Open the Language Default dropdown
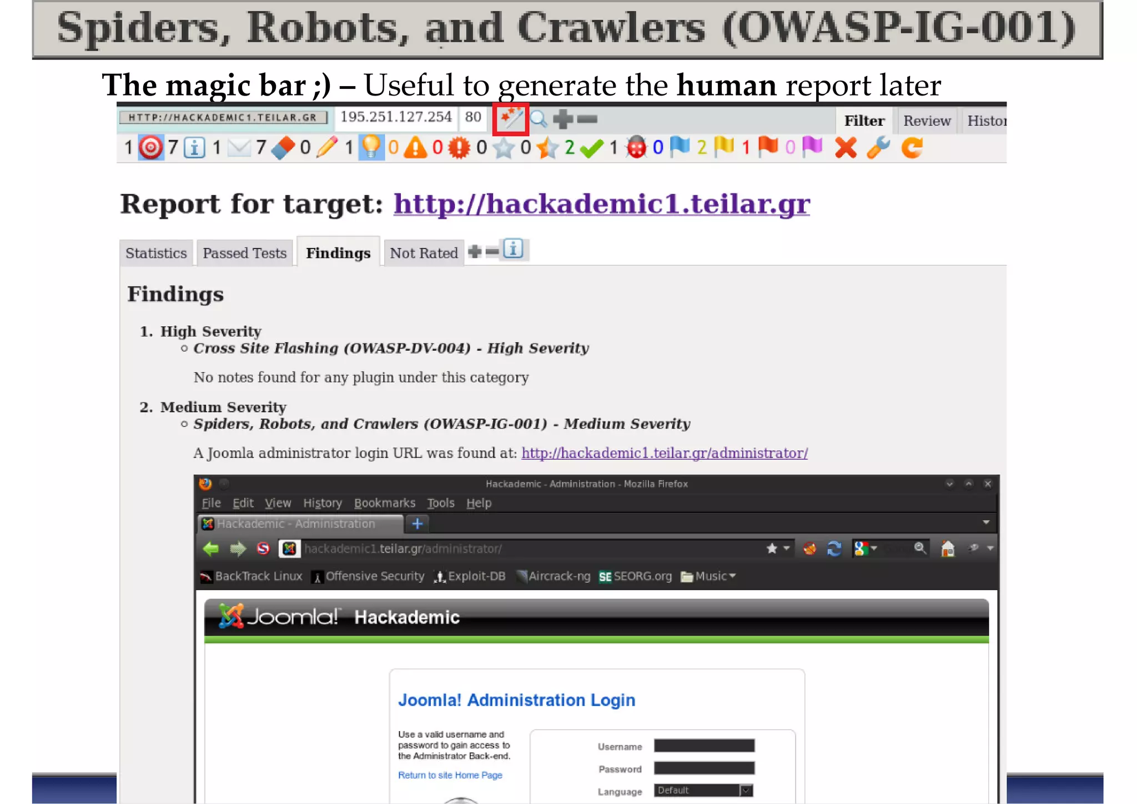The image size is (1137, 804). 703,790
